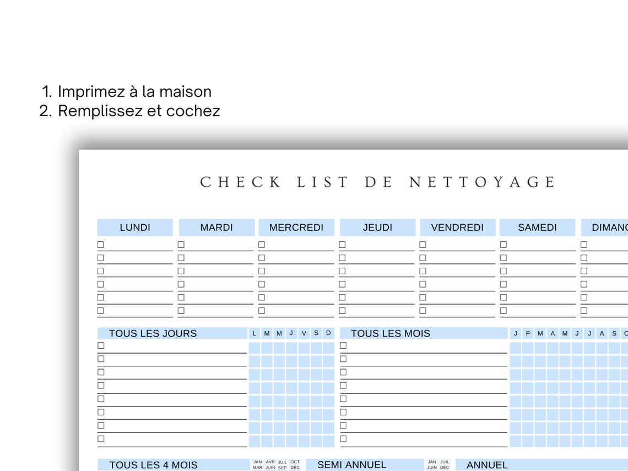Select the MERCREDI column header

(x=296, y=227)
